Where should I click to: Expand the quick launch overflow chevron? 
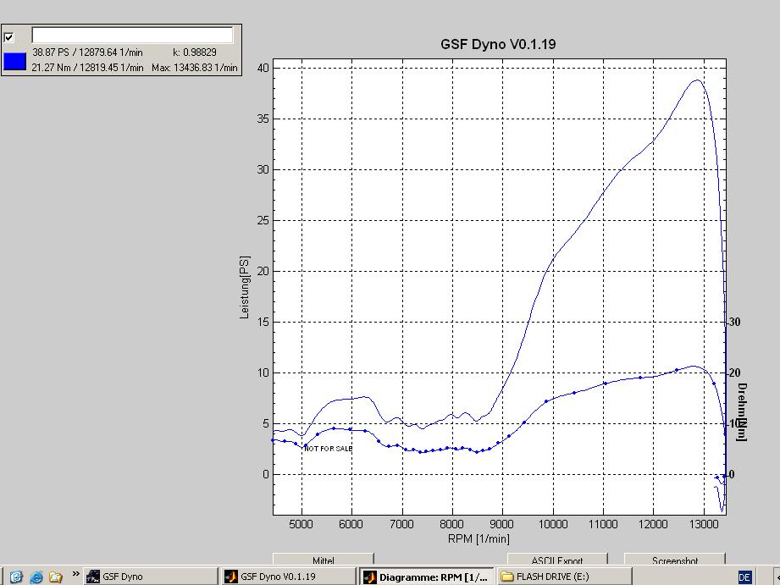(x=75, y=574)
